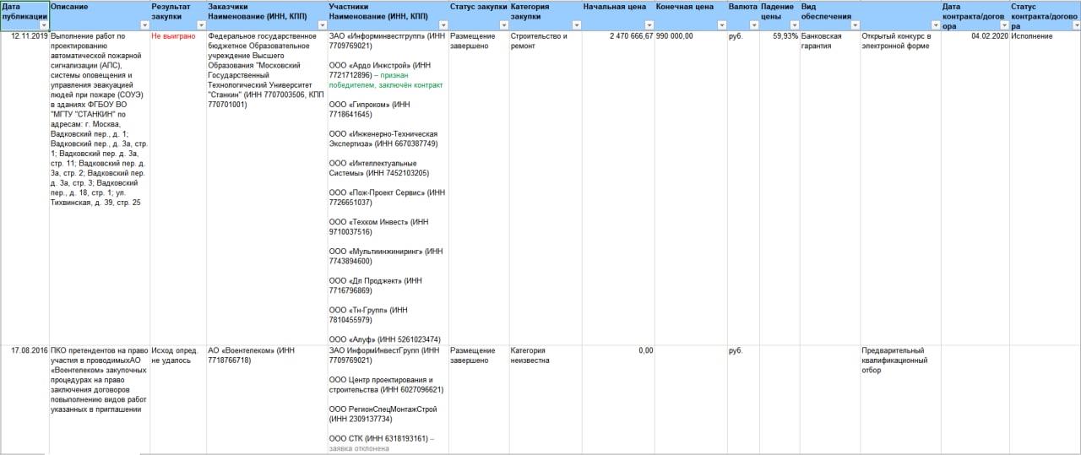Open filter dropdown for Результат закупки column
The width and height of the screenshot is (1081, 455).
201,25
